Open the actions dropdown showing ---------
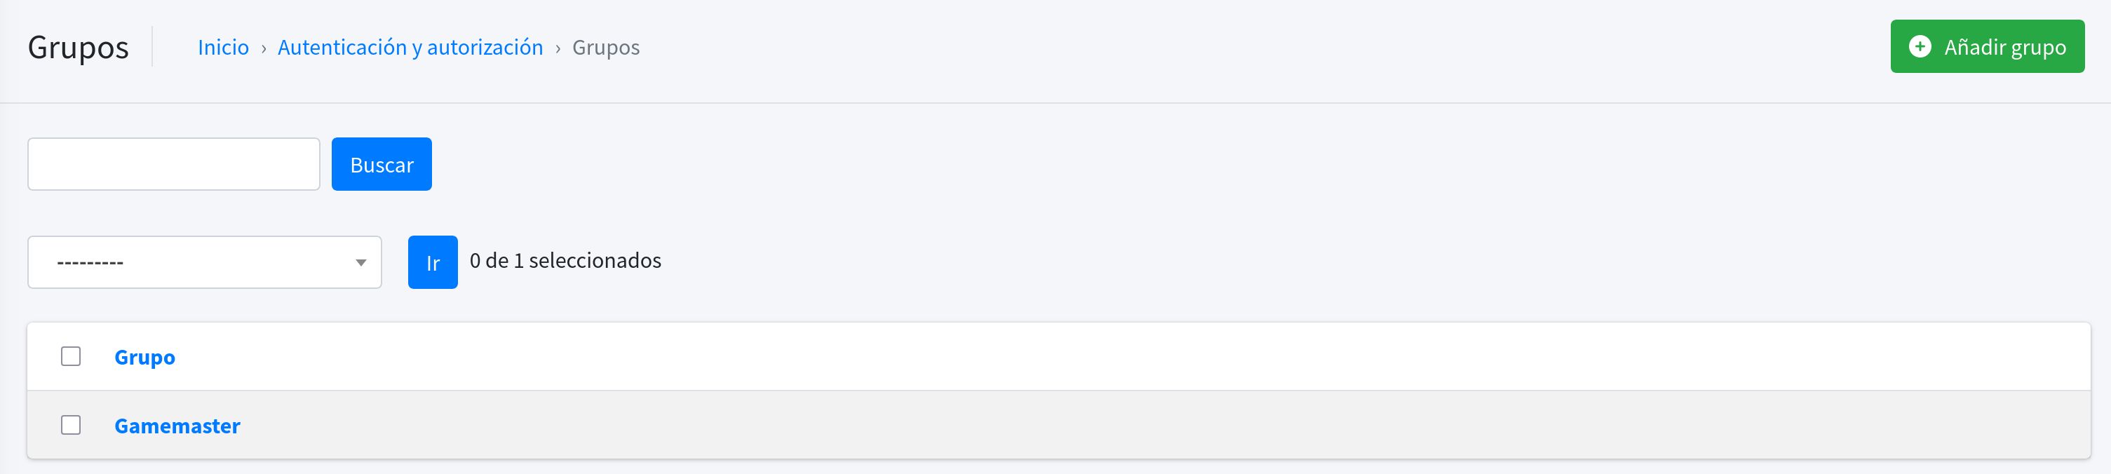The image size is (2111, 474). 203,262
